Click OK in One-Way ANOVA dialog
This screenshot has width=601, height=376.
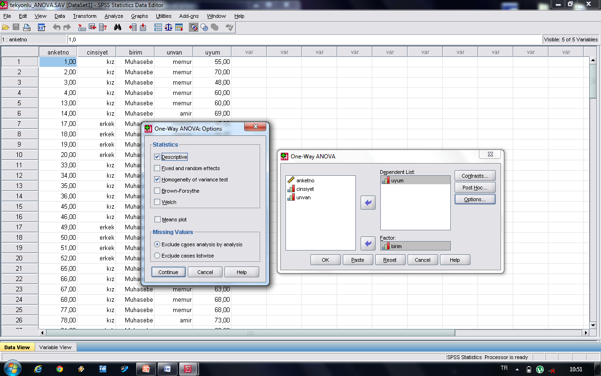click(325, 260)
